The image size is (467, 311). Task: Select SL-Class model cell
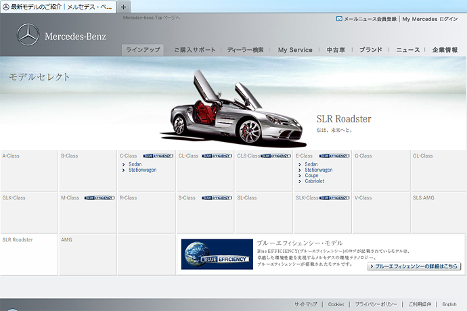(263, 212)
